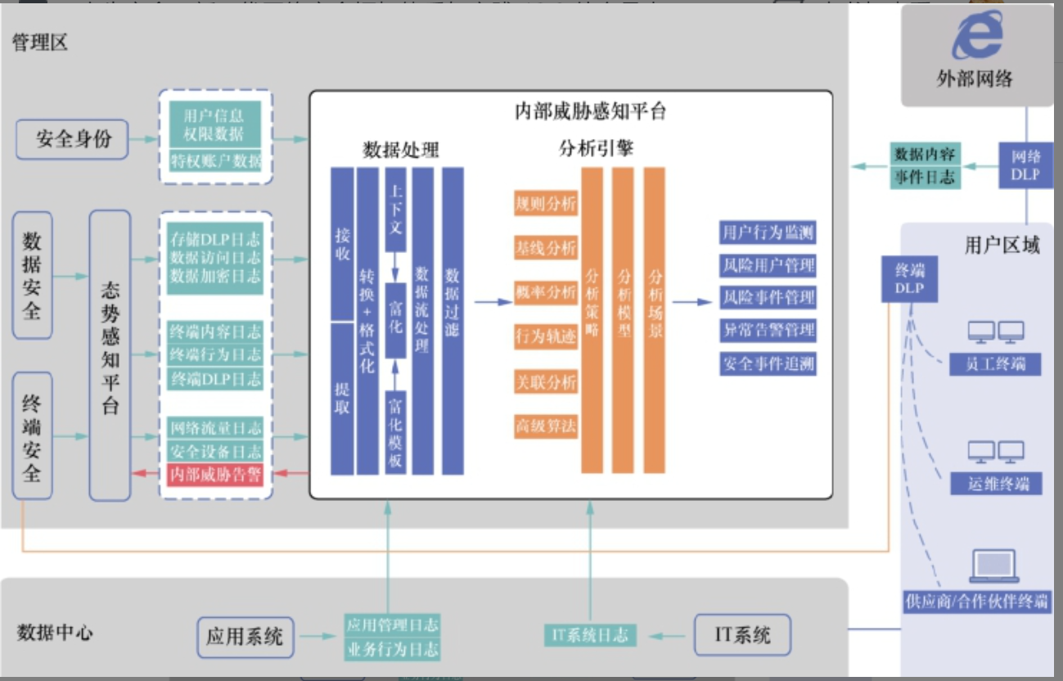Click the 异常告警管理 box

(768, 330)
